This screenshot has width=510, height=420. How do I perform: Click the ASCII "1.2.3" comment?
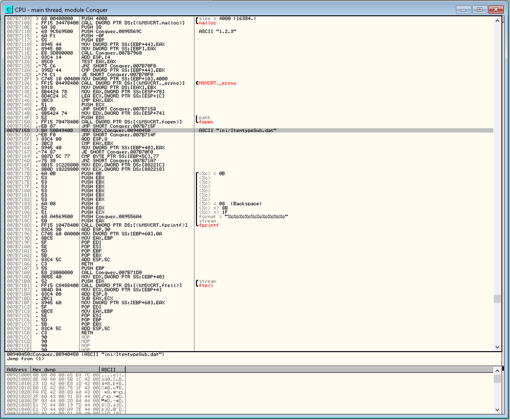pos(217,31)
